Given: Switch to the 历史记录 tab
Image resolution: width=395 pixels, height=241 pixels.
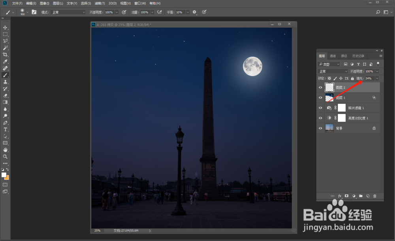Looking at the screenshot, I should coord(358,56).
